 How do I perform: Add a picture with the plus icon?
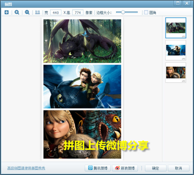coord(7,12)
